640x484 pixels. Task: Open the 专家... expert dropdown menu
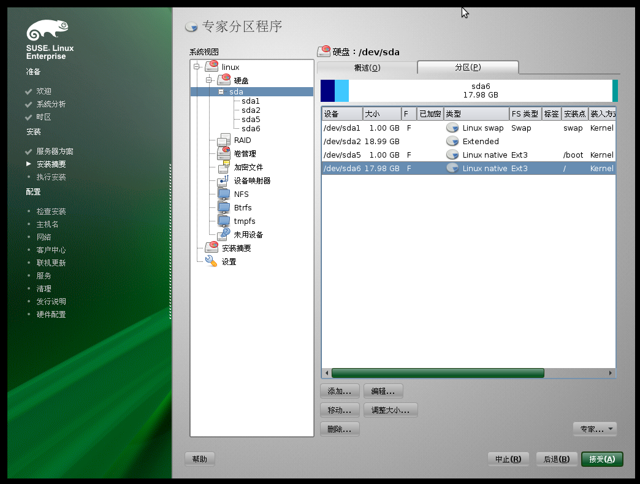(x=594, y=429)
